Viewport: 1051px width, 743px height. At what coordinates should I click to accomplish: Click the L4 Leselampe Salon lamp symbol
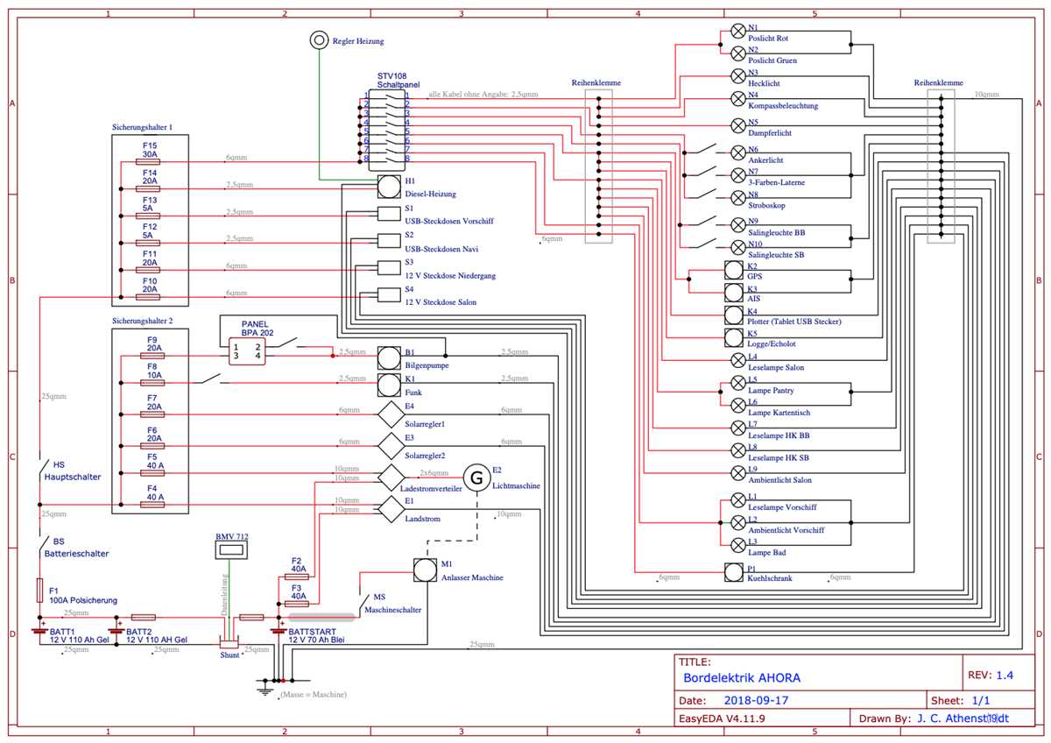click(x=737, y=359)
